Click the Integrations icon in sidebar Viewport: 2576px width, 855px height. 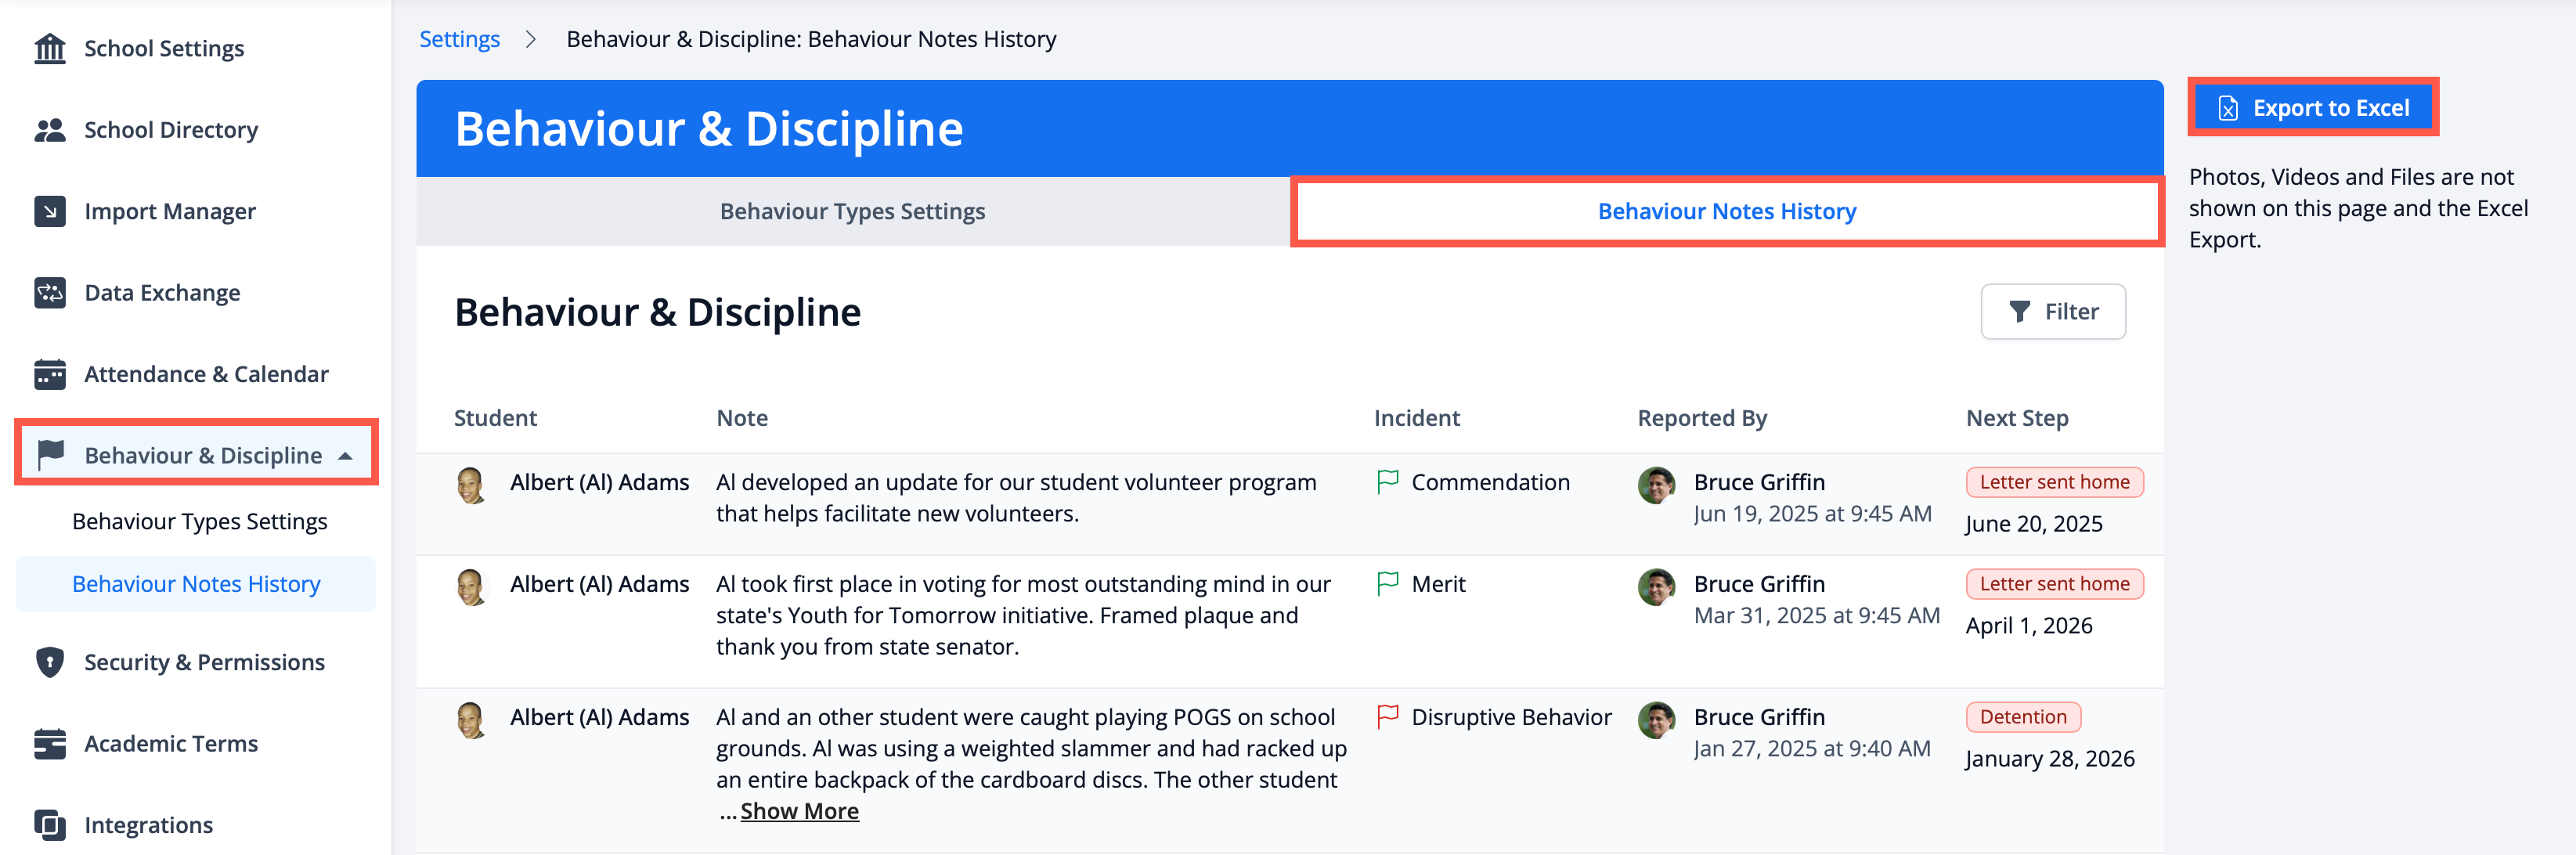[49, 825]
